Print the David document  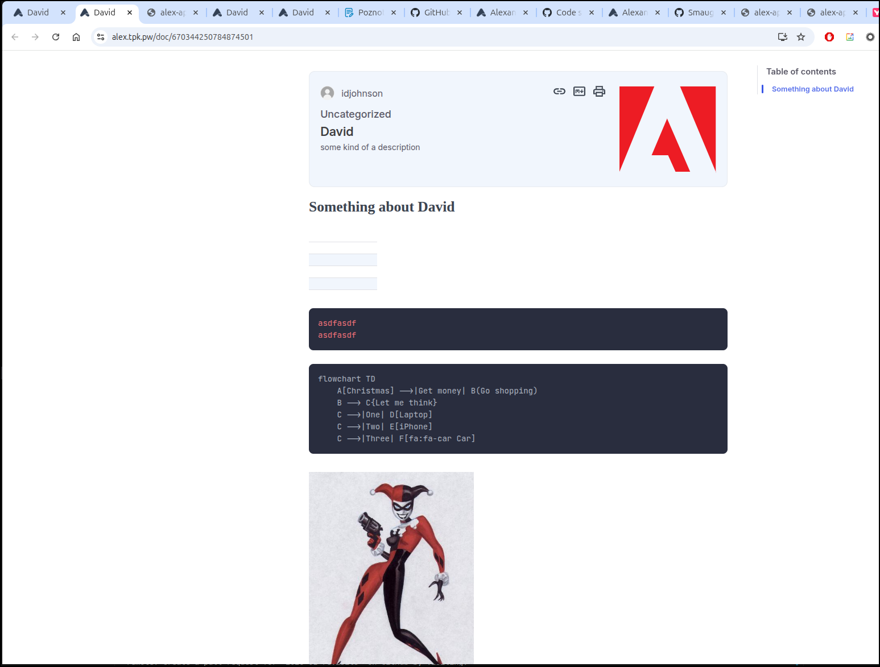pos(599,92)
